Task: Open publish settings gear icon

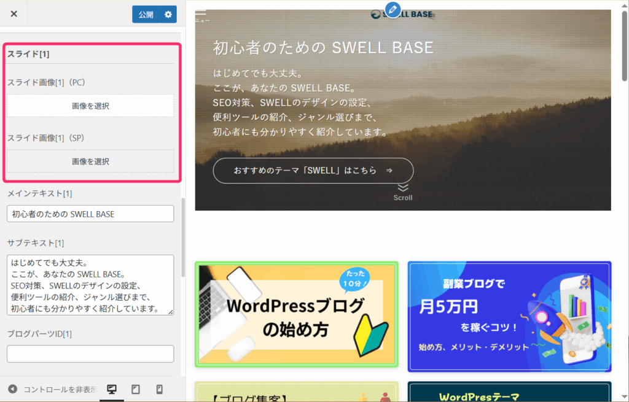Action: pos(168,15)
